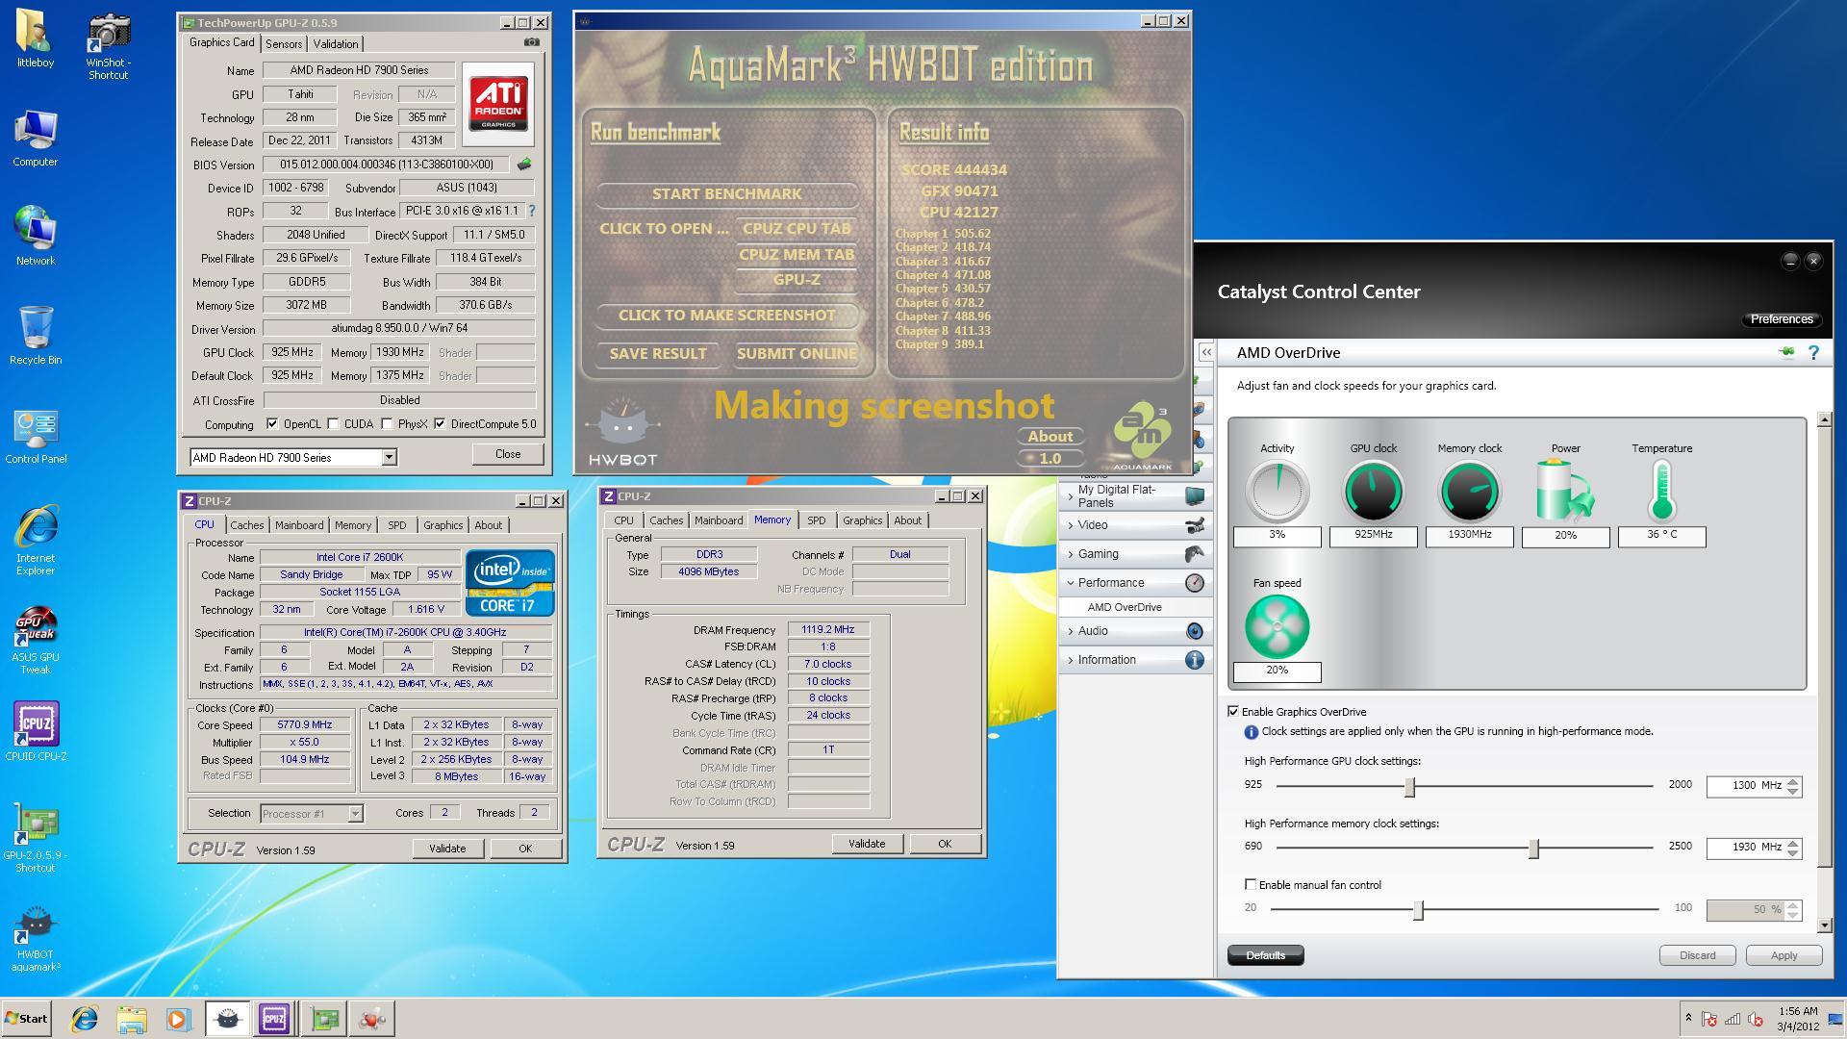Open the Recycle Bin icon

click(35, 336)
